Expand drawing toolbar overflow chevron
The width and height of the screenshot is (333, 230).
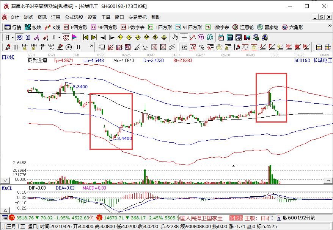point(92,45)
